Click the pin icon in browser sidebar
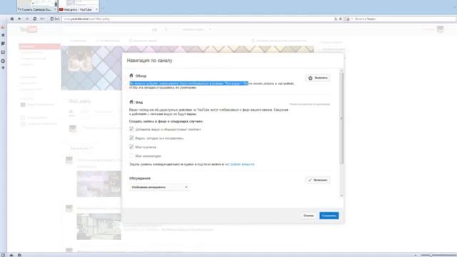 pos(3,68)
